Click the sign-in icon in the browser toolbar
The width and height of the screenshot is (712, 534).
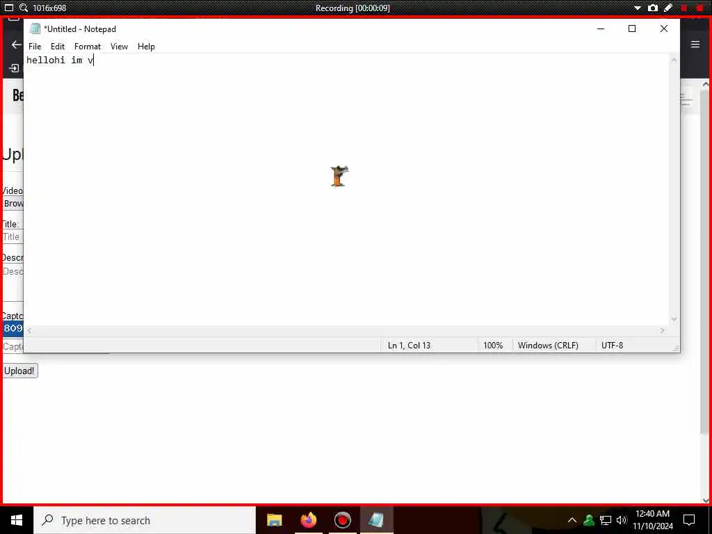(x=15, y=68)
